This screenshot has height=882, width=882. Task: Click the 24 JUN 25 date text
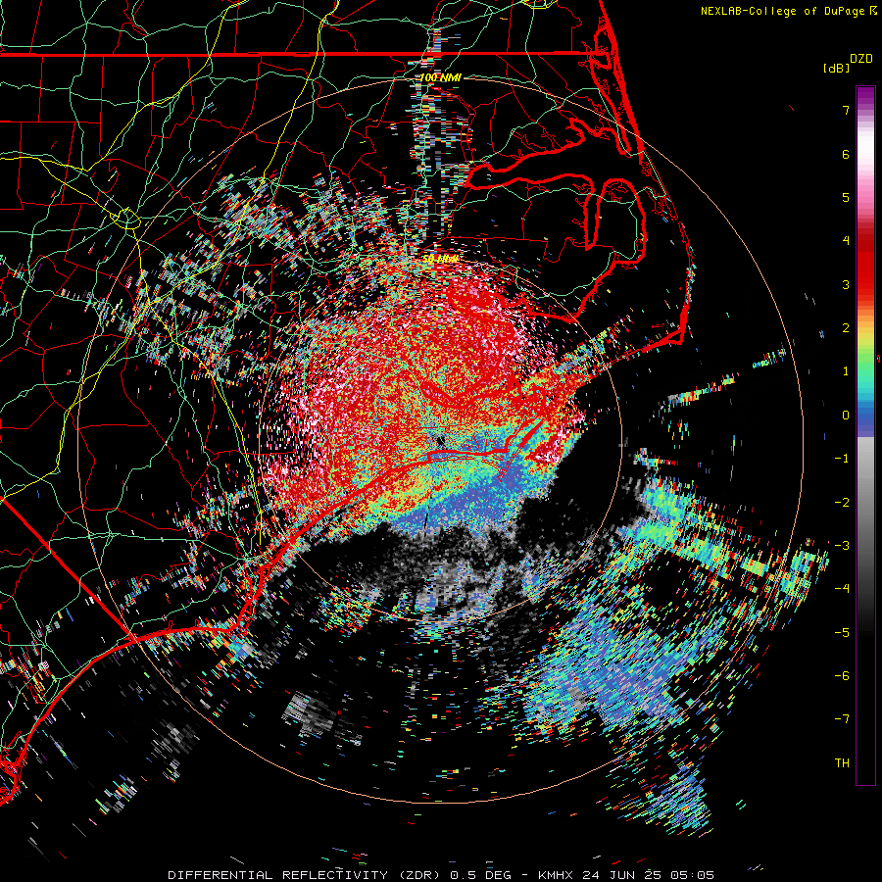point(623,875)
